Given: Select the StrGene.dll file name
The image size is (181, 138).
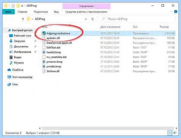Looking at the screenshot, I should tap(53, 71).
